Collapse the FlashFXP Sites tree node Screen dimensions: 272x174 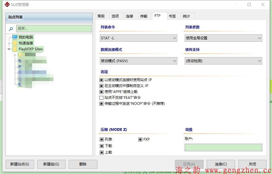click(9, 49)
